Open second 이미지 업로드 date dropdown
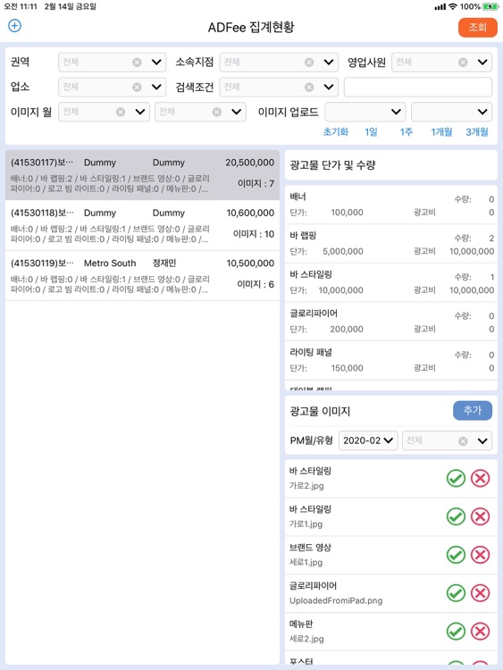Viewport: 503px width, 670px height. (451, 112)
